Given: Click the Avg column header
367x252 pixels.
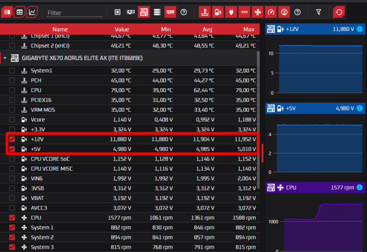Looking at the screenshot, I should click(x=208, y=29).
